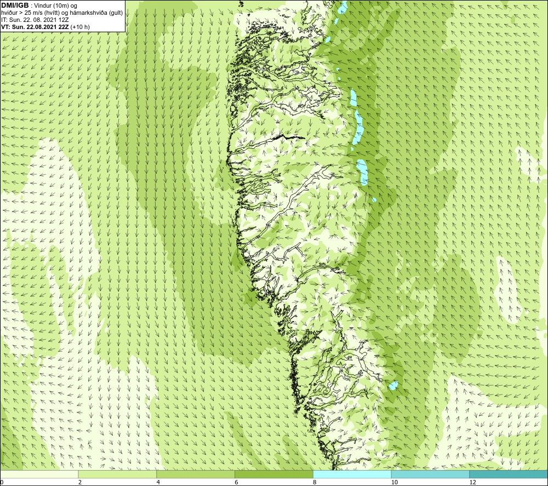This screenshot has width=548, height=486.
Task: Click the 10–12 m/s cyan swatch
Action: (431, 474)
